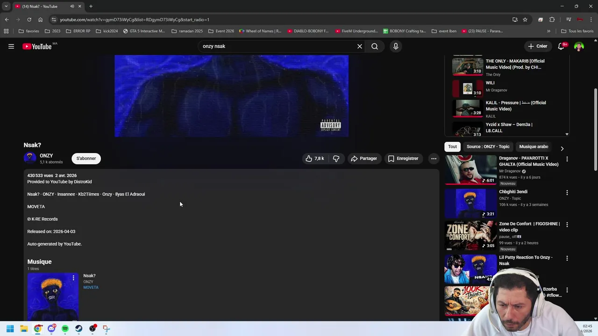598x336 pixels.
Task: Reload the page
Action: click(x=29, y=20)
